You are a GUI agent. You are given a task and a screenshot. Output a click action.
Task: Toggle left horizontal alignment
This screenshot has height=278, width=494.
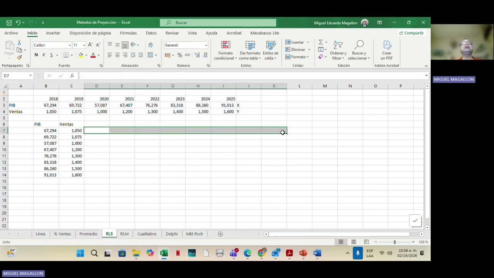click(110, 55)
